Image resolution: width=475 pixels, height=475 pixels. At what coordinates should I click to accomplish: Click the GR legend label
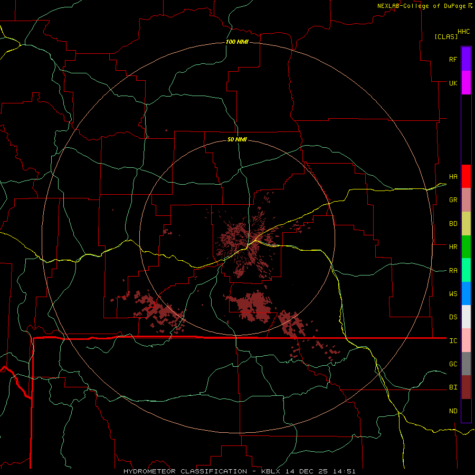453,200
